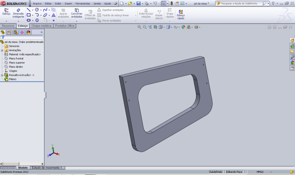Open the units MMGS dropdown
The width and height of the screenshot is (295, 175).
pyautogui.click(x=271, y=172)
